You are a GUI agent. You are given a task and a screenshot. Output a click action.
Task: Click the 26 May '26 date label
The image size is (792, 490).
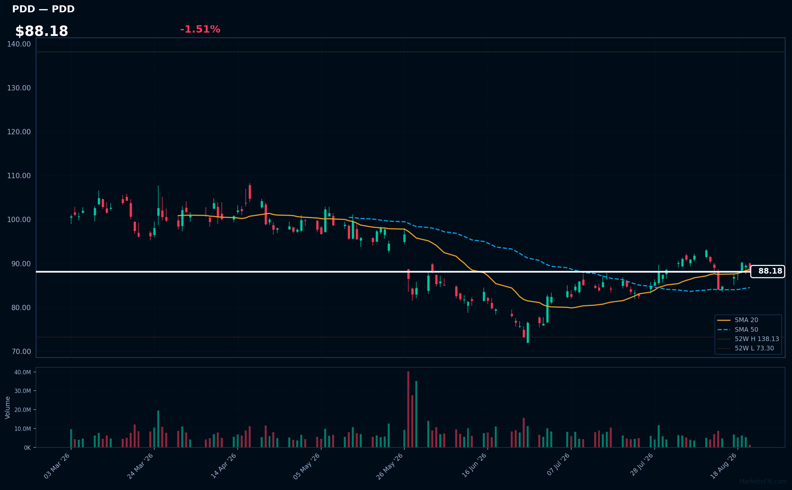point(390,466)
